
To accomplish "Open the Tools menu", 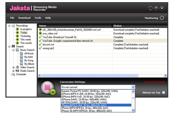I will click(38, 18).
